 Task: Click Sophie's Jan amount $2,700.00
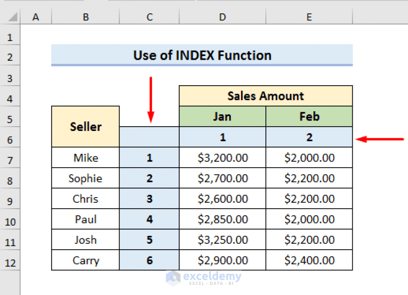tap(222, 178)
